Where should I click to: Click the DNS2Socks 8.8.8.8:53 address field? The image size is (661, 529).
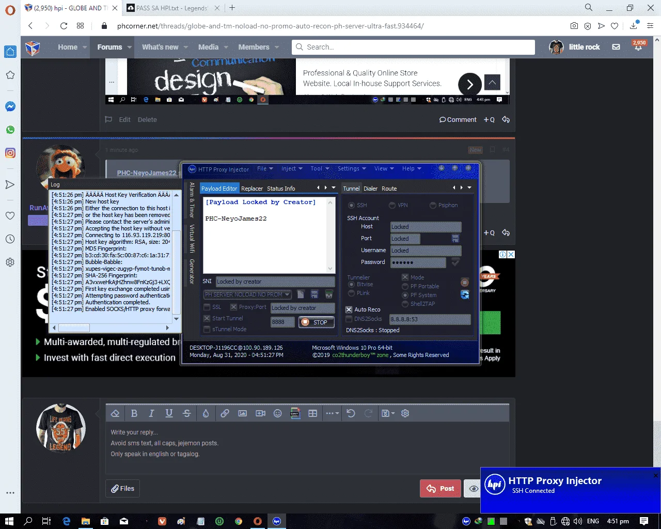[430, 319]
